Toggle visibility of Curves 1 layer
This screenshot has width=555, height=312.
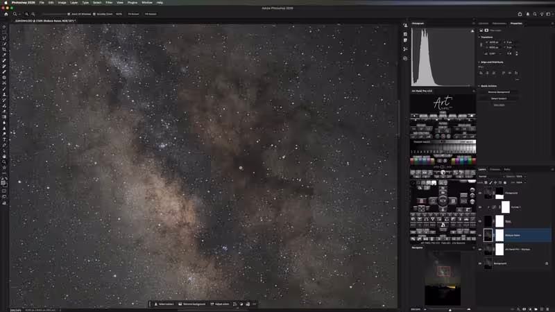click(480, 207)
